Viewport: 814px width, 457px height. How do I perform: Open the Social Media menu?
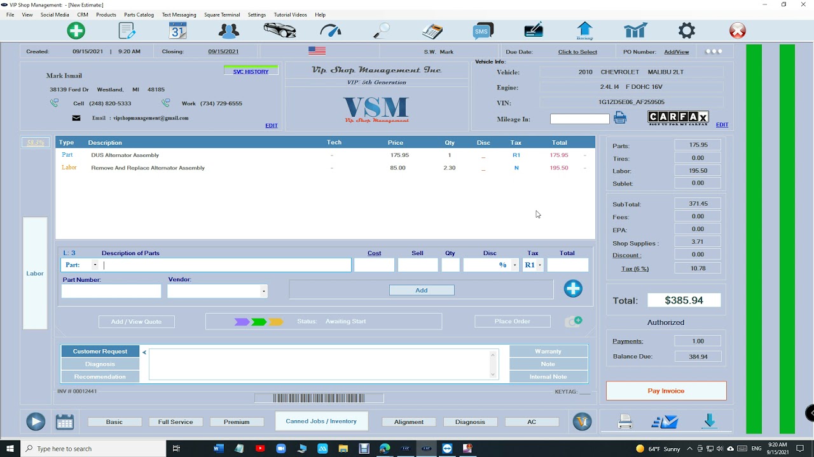coord(55,15)
